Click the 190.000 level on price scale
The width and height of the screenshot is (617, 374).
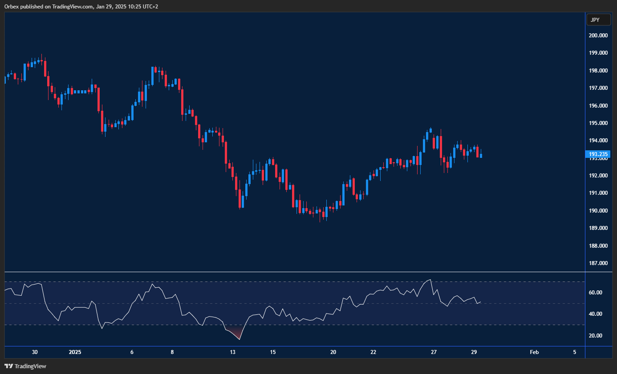click(x=598, y=211)
